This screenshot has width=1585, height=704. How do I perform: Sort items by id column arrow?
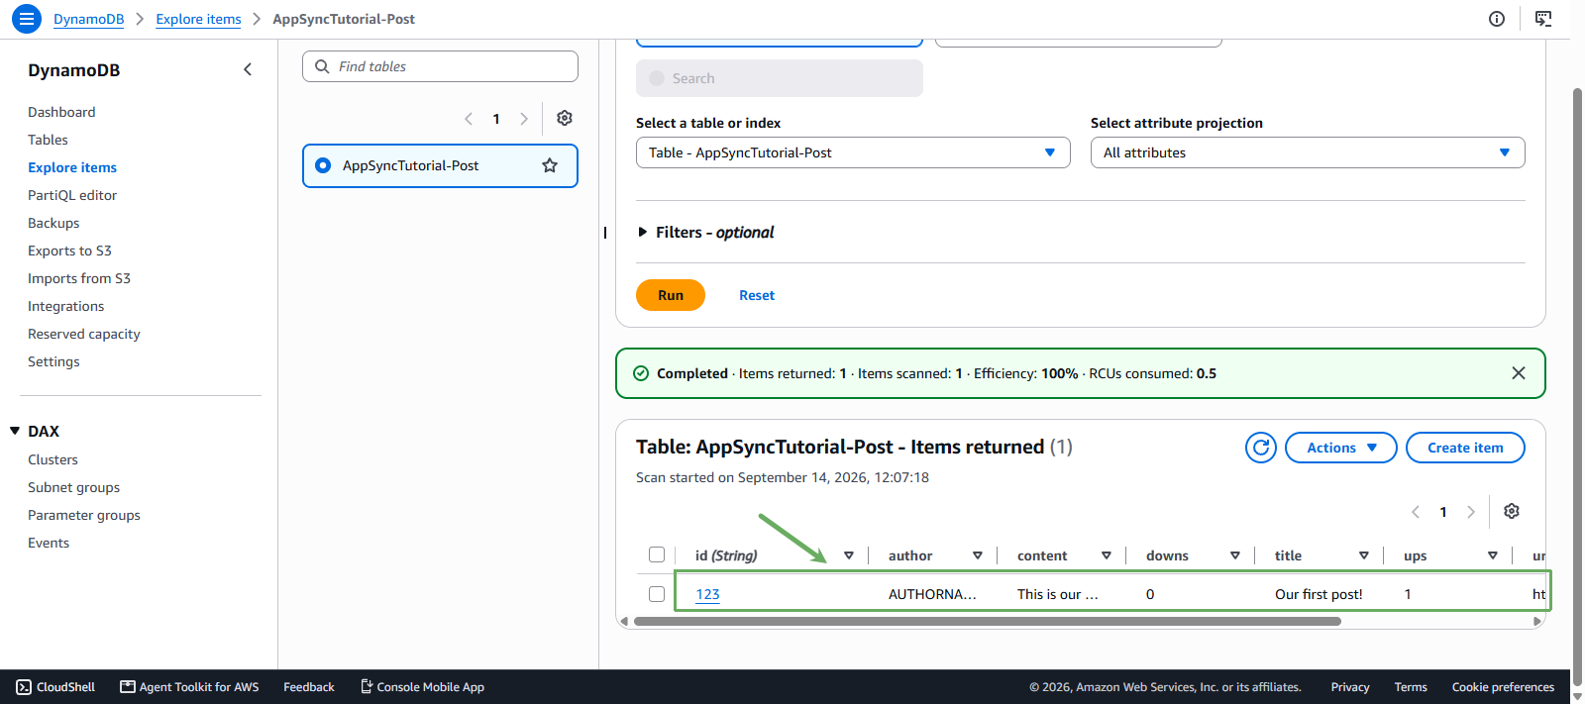(x=849, y=555)
